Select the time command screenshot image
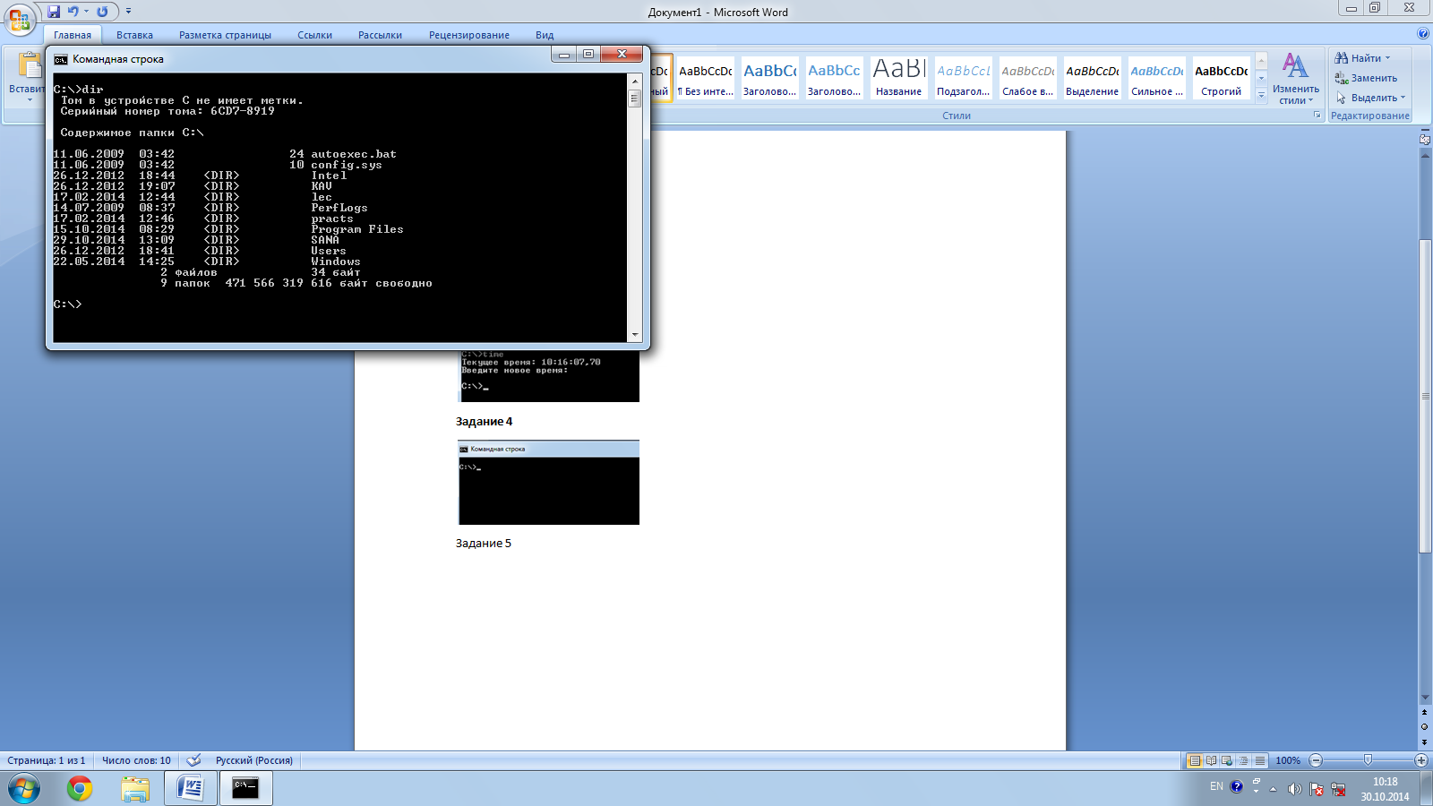The width and height of the screenshot is (1433, 806). coord(549,376)
